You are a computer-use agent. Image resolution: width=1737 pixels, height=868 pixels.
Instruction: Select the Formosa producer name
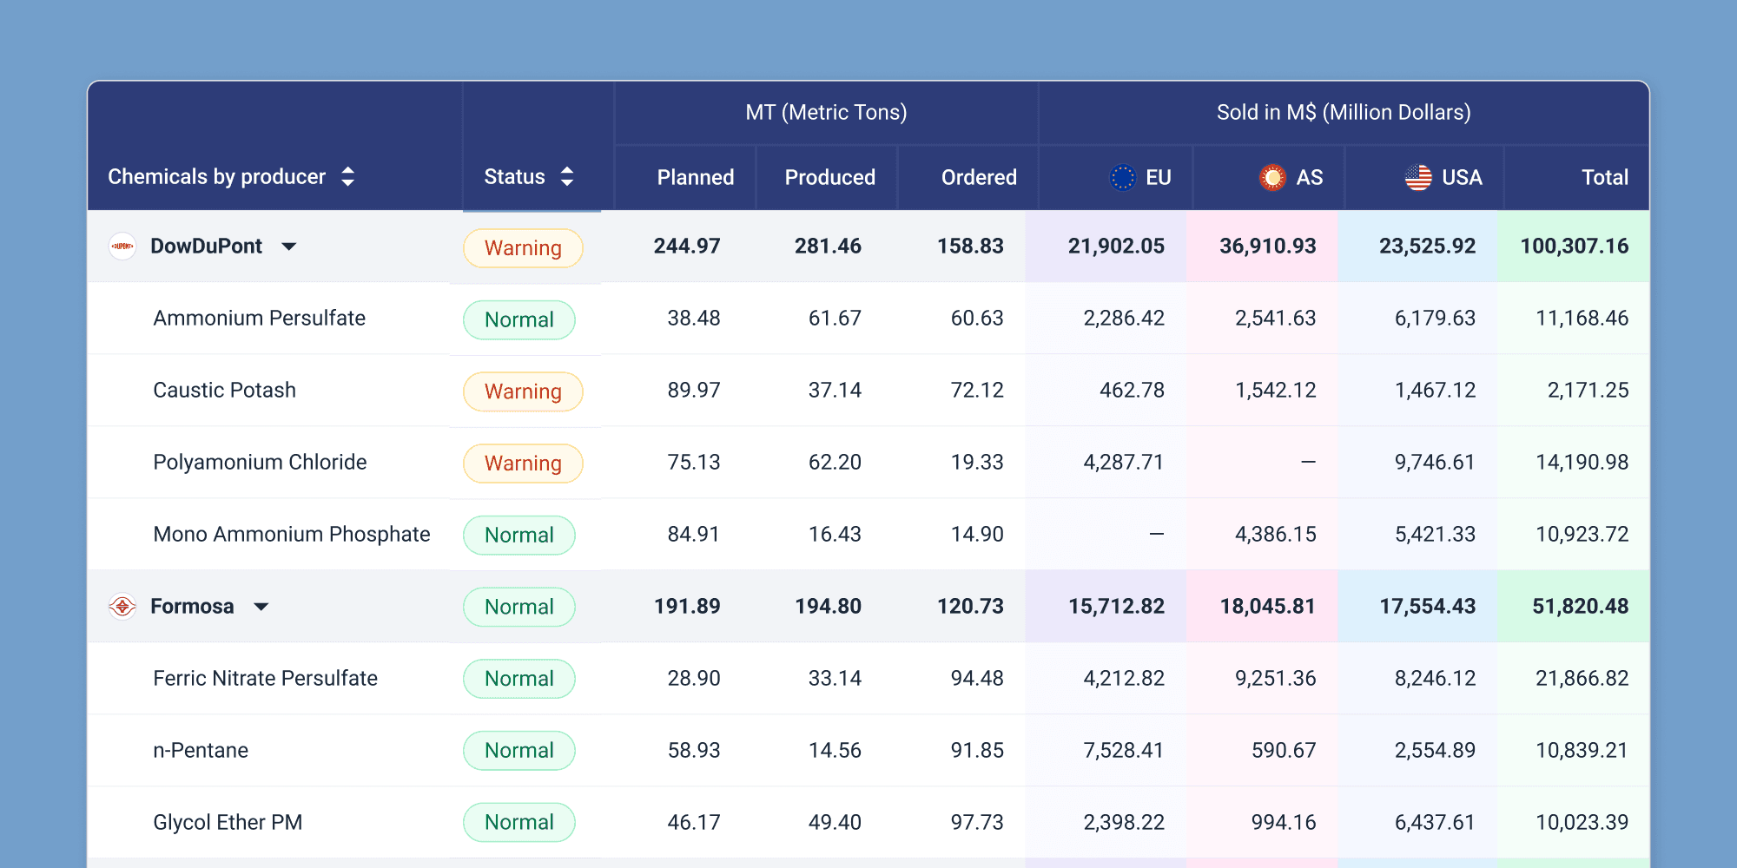(x=192, y=606)
